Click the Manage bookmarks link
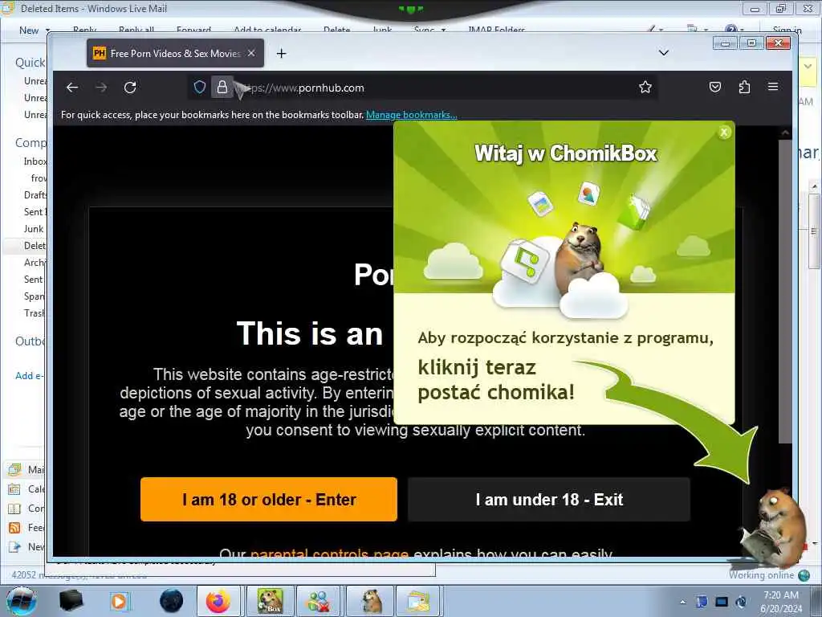The image size is (822, 617). coord(412,115)
